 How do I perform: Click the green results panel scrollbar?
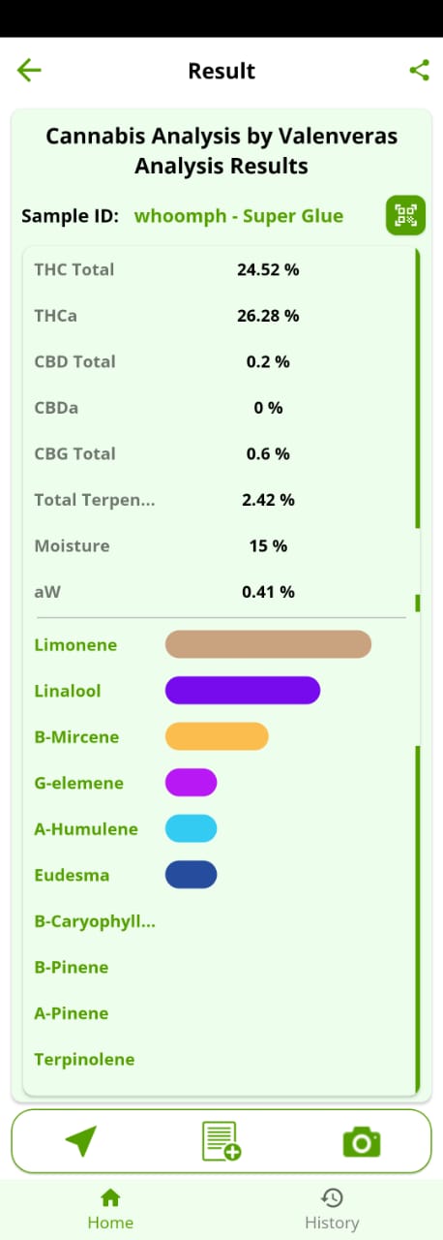pyautogui.click(x=418, y=387)
